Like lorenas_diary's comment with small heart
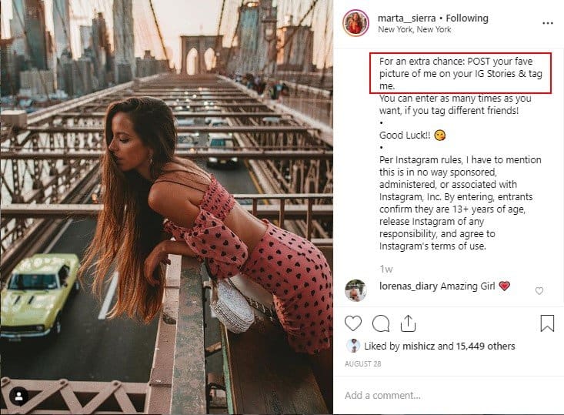The image size is (564, 415). [x=539, y=290]
